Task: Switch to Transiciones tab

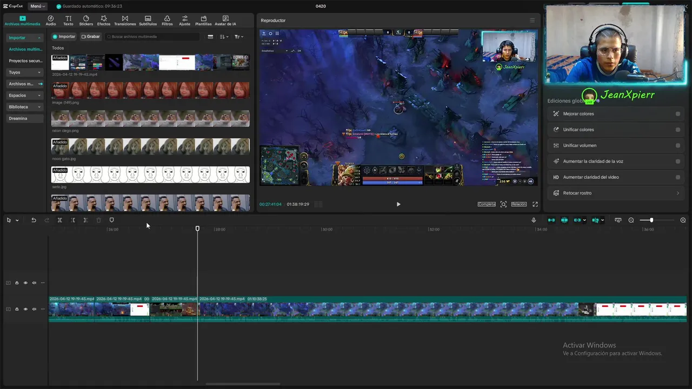Action: pos(125,21)
